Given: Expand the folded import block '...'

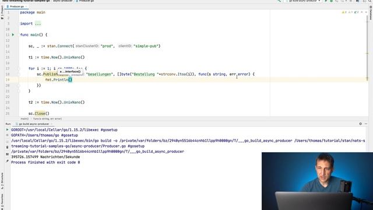Looking at the screenshot, I should [x=38, y=23].
